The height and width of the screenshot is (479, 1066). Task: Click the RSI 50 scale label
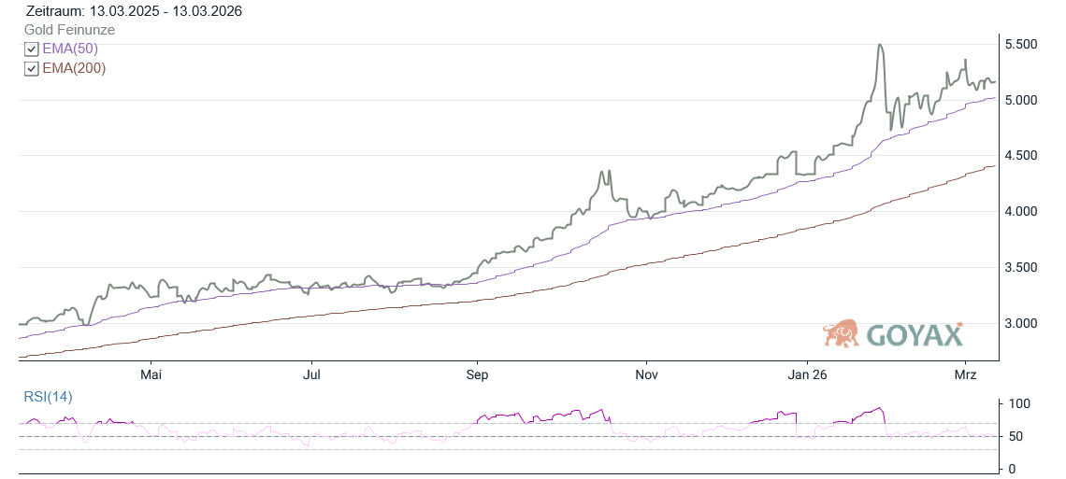(1016, 437)
